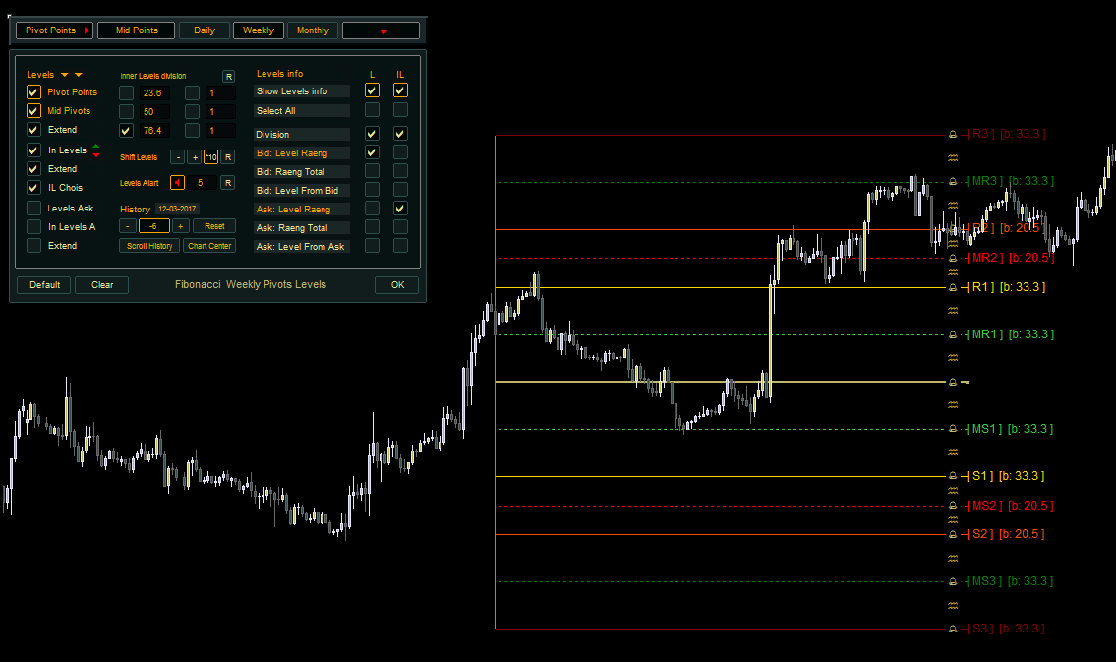The height and width of the screenshot is (662, 1116).
Task: Click the R reset icon for Inner Levels division
Action: click(x=228, y=76)
